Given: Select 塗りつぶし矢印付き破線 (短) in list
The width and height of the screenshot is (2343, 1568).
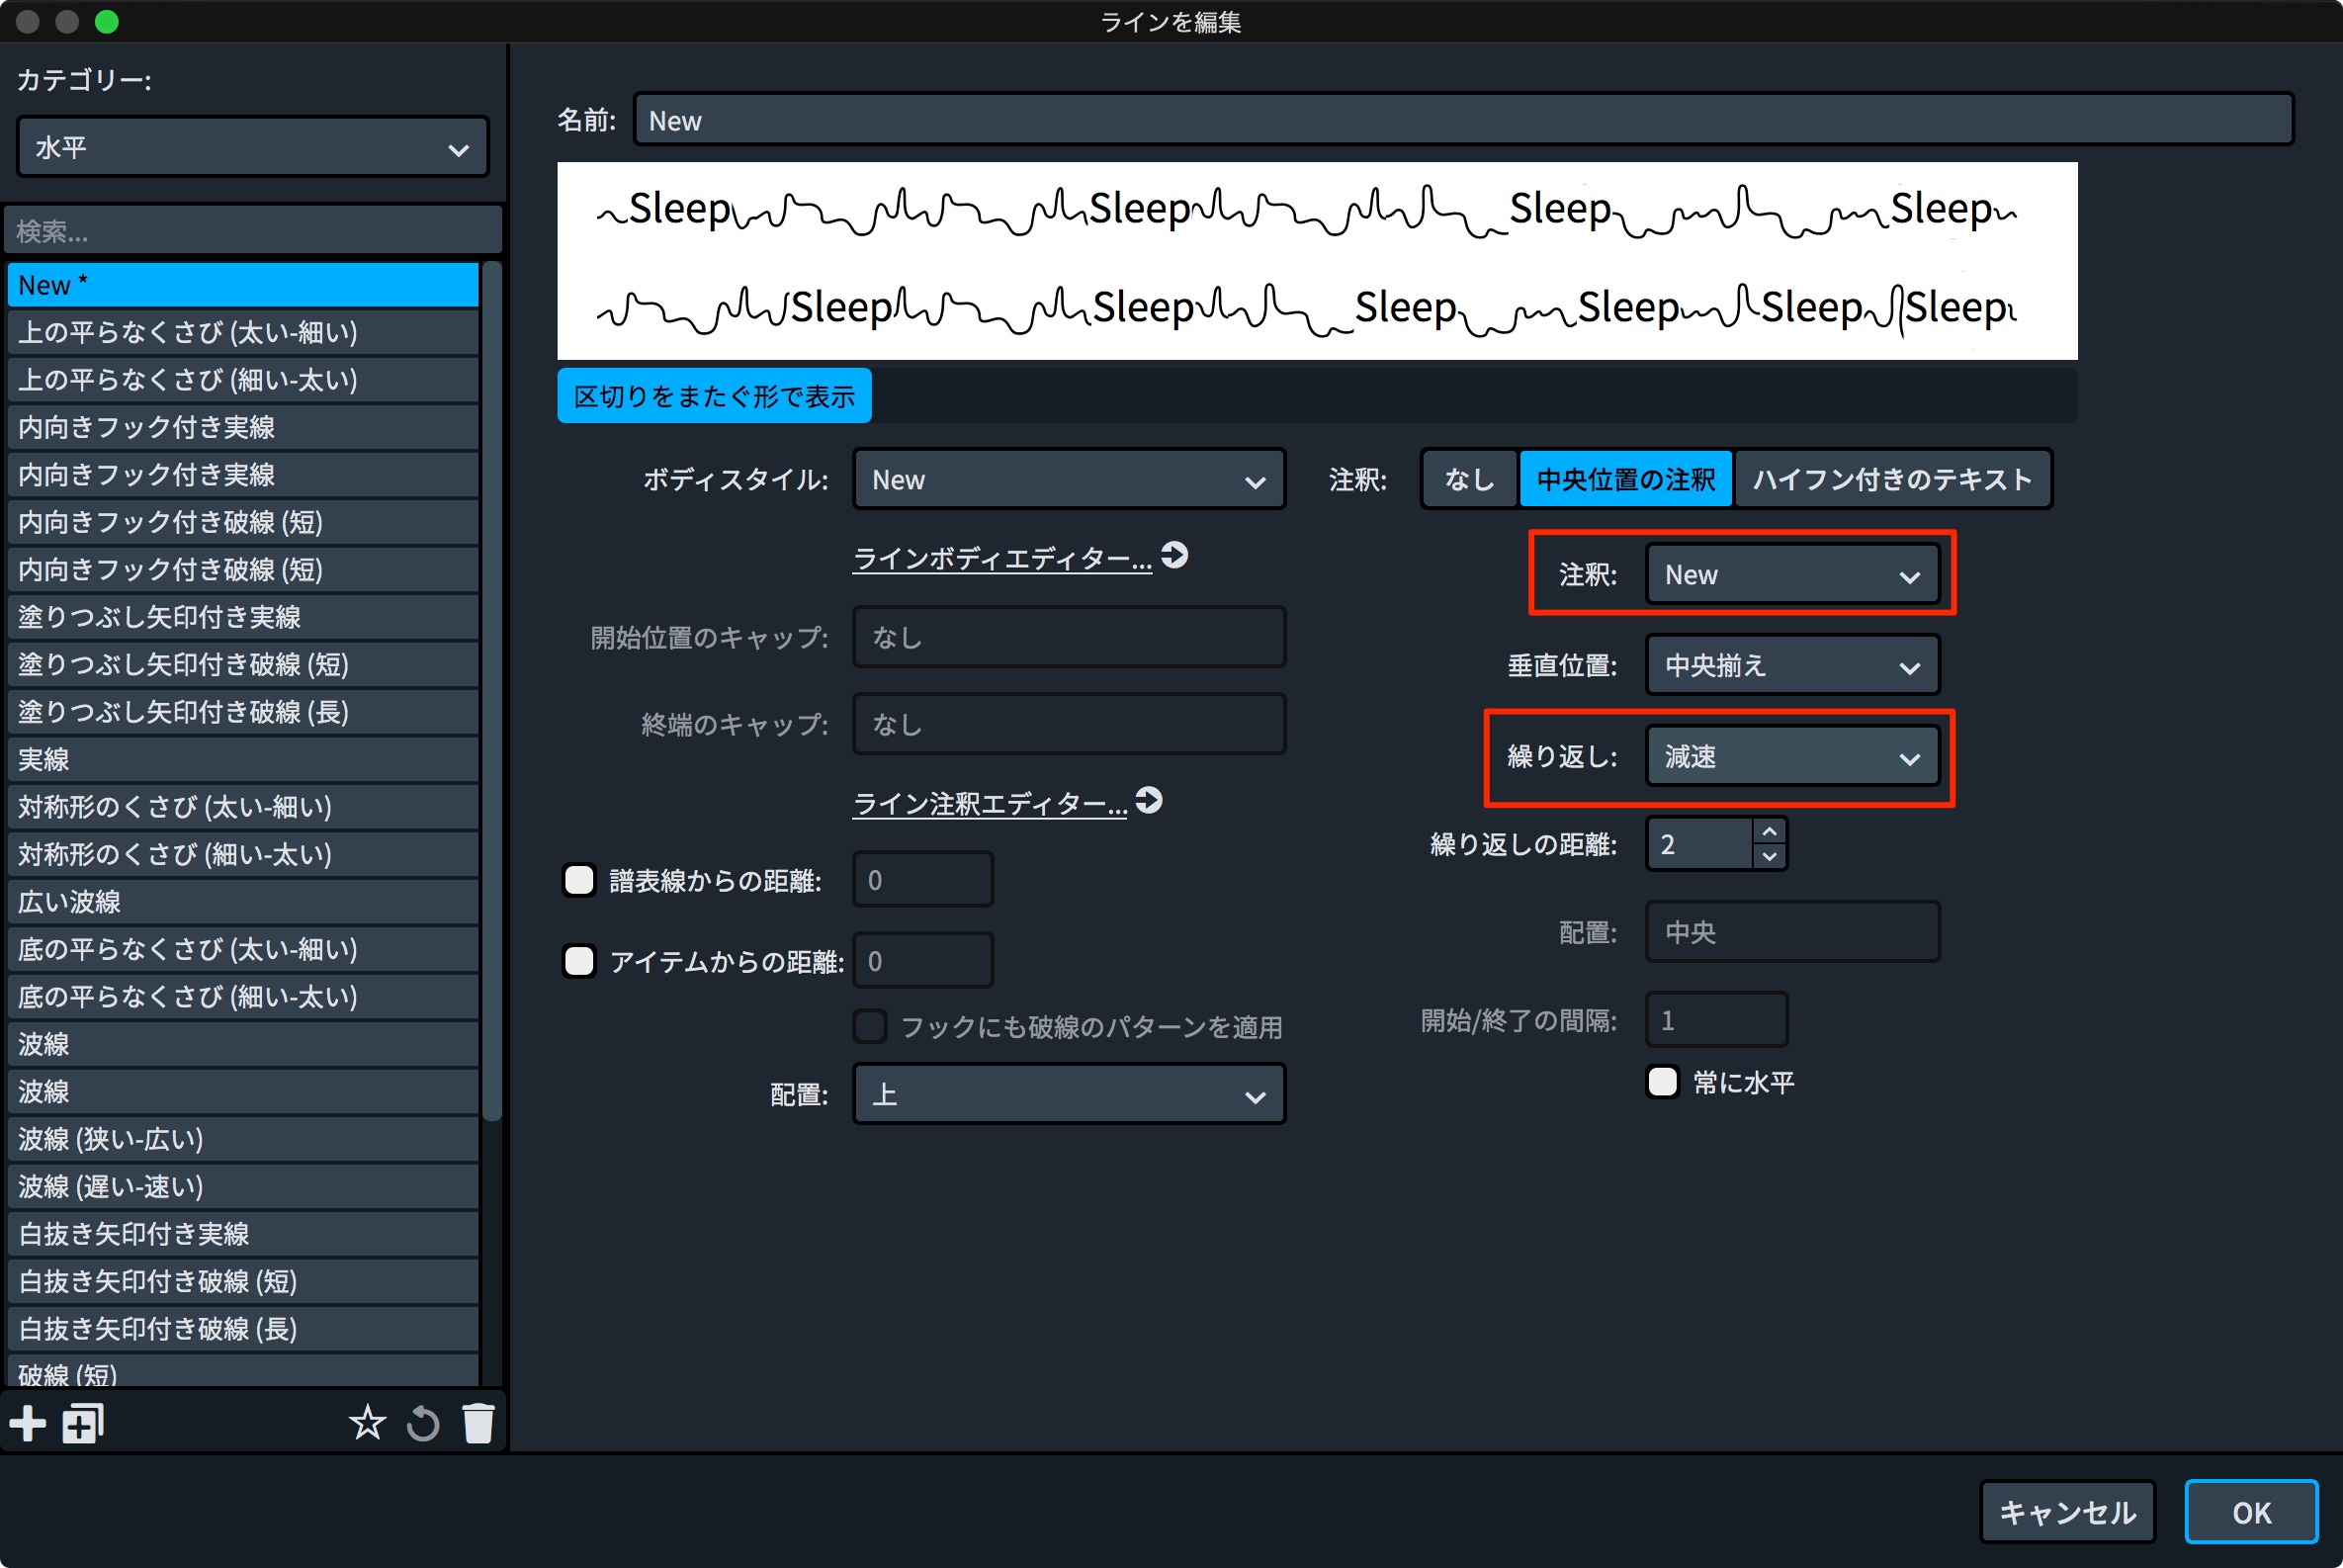Looking at the screenshot, I should (243, 665).
